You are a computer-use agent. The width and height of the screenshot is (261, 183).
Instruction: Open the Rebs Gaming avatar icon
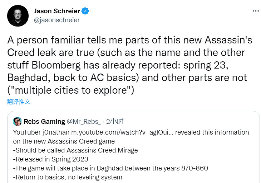[x=18, y=121]
